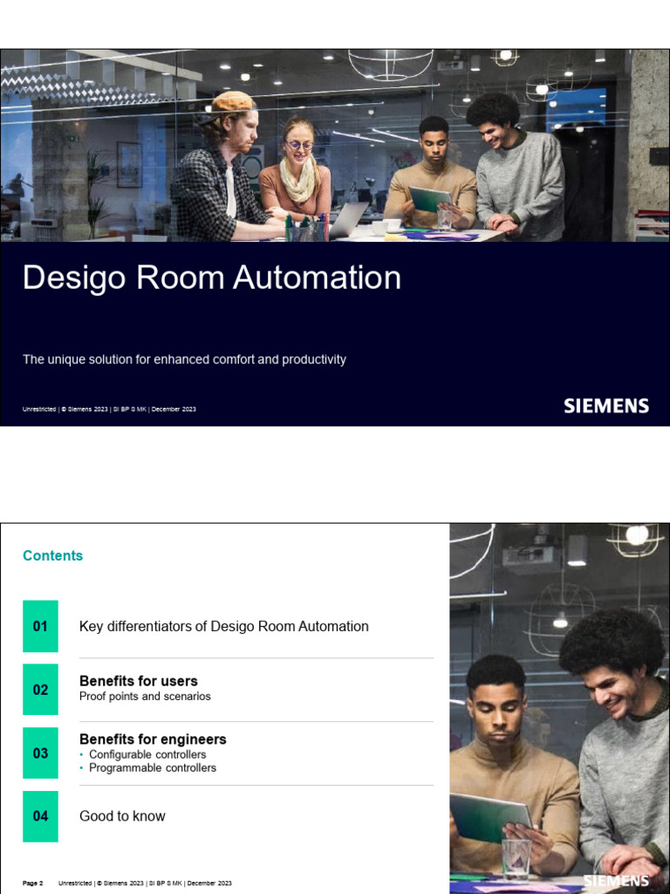
Task: Select the green 01 number box
Action: point(40,626)
